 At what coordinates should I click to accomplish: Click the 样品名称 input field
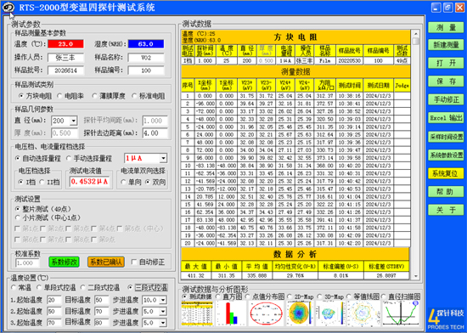pyautogui.click(x=146, y=58)
